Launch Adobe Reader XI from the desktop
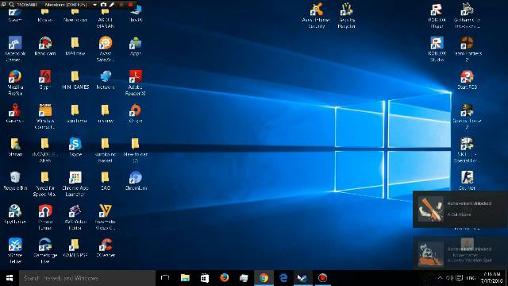The height and width of the screenshot is (286, 508). pyautogui.click(x=136, y=83)
